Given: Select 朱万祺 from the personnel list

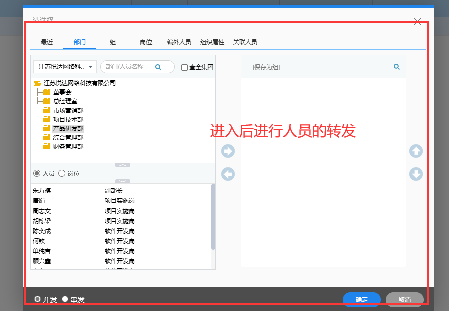Looking at the screenshot, I should click(42, 191).
